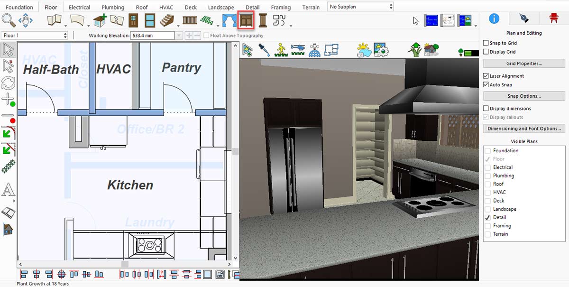
Task: Open the No Subplan dropdown
Action: pos(360,7)
